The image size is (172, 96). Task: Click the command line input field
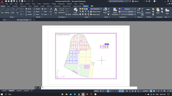[89, 88]
